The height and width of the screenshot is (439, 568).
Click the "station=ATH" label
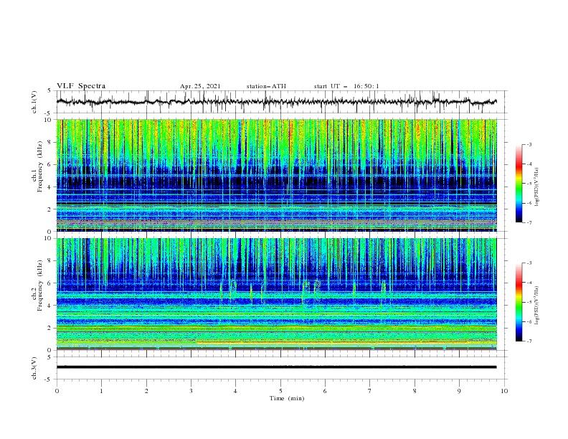tap(266, 86)
